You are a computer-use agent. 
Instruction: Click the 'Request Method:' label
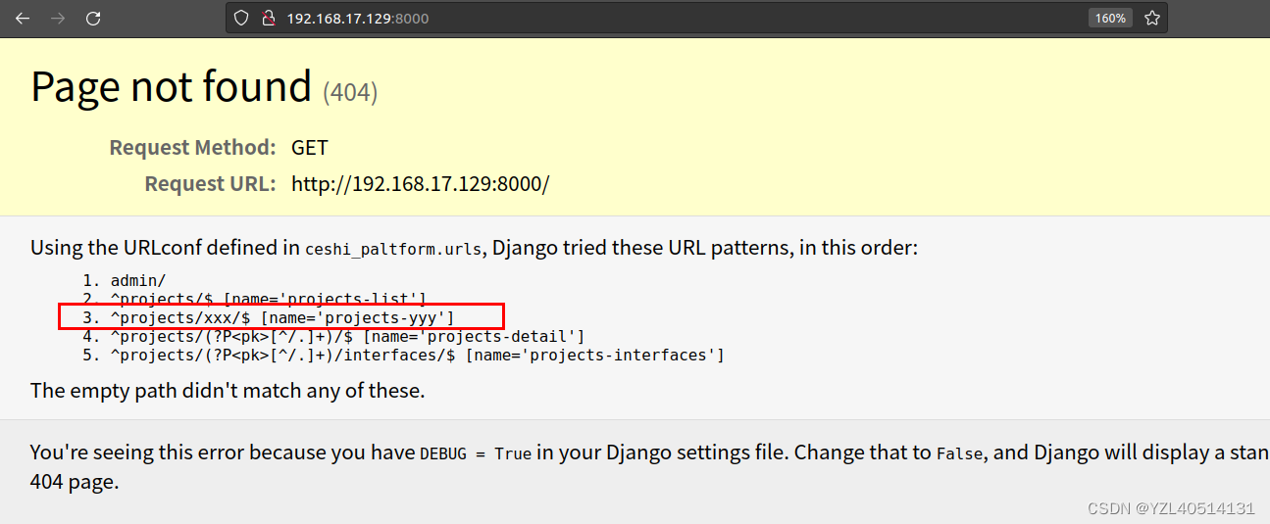[x=192, y=148]
